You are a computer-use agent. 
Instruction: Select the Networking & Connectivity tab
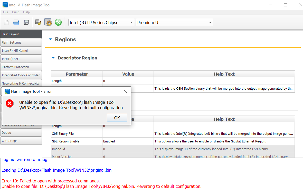(x=21, y=83)
